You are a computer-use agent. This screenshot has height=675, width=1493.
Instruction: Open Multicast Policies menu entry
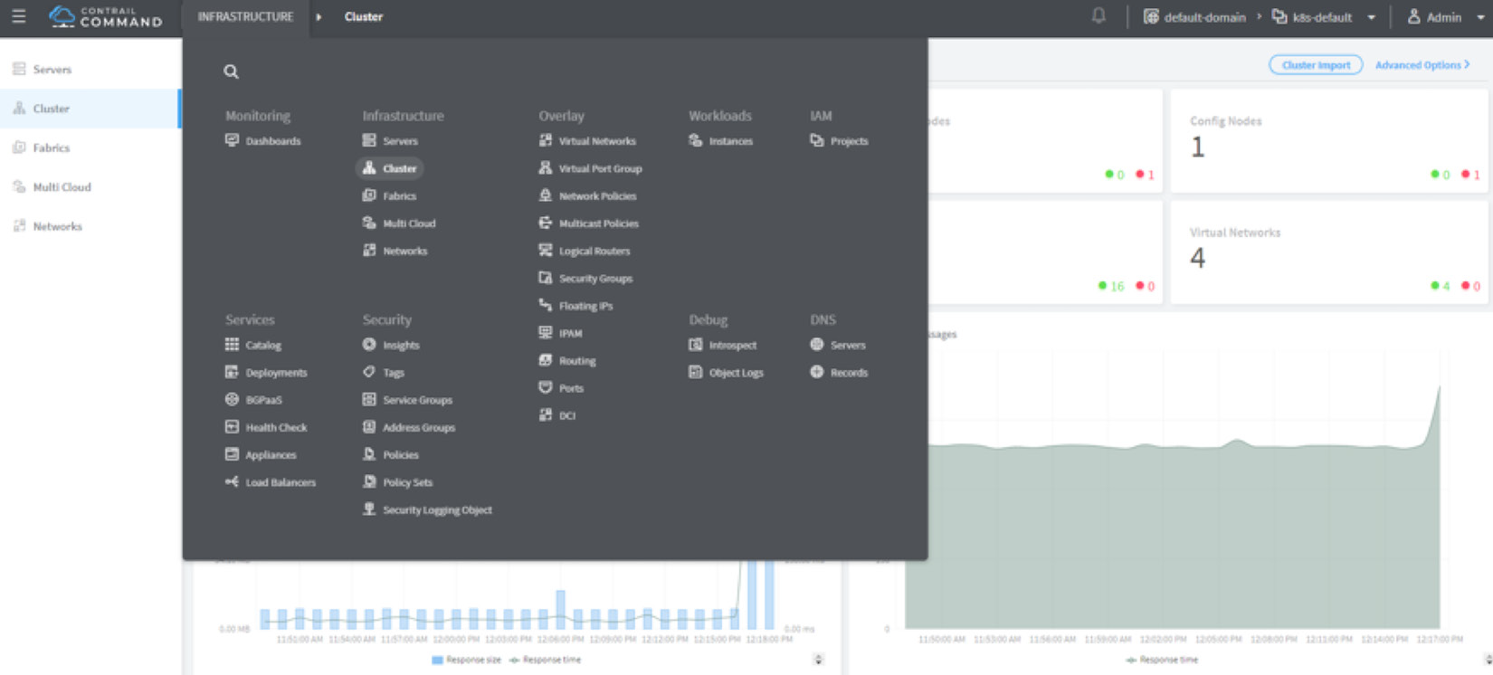tap(588, 223)
